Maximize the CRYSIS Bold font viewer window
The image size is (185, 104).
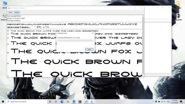(136, 8)
